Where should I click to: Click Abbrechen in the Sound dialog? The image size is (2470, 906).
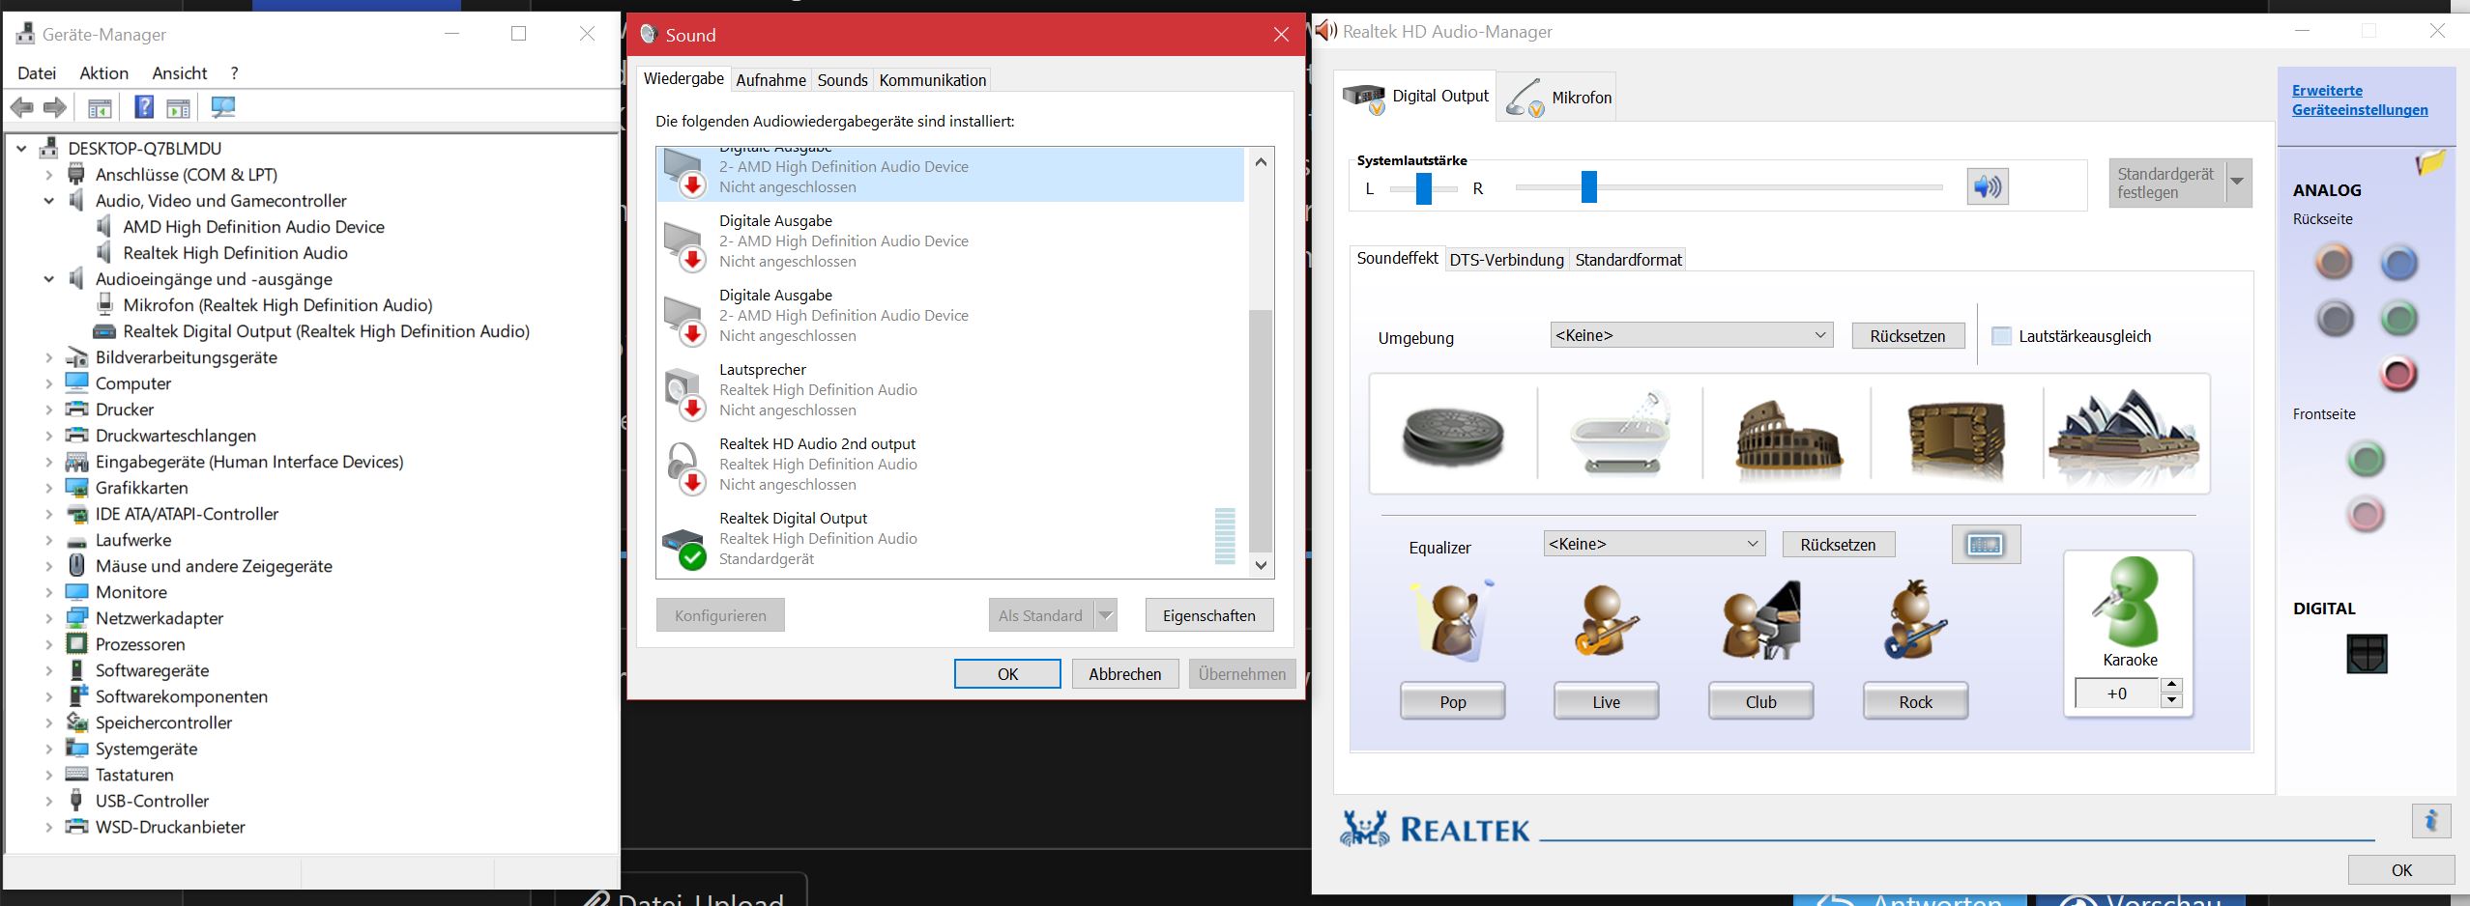pyautogui.click(x=1124, y=674)
